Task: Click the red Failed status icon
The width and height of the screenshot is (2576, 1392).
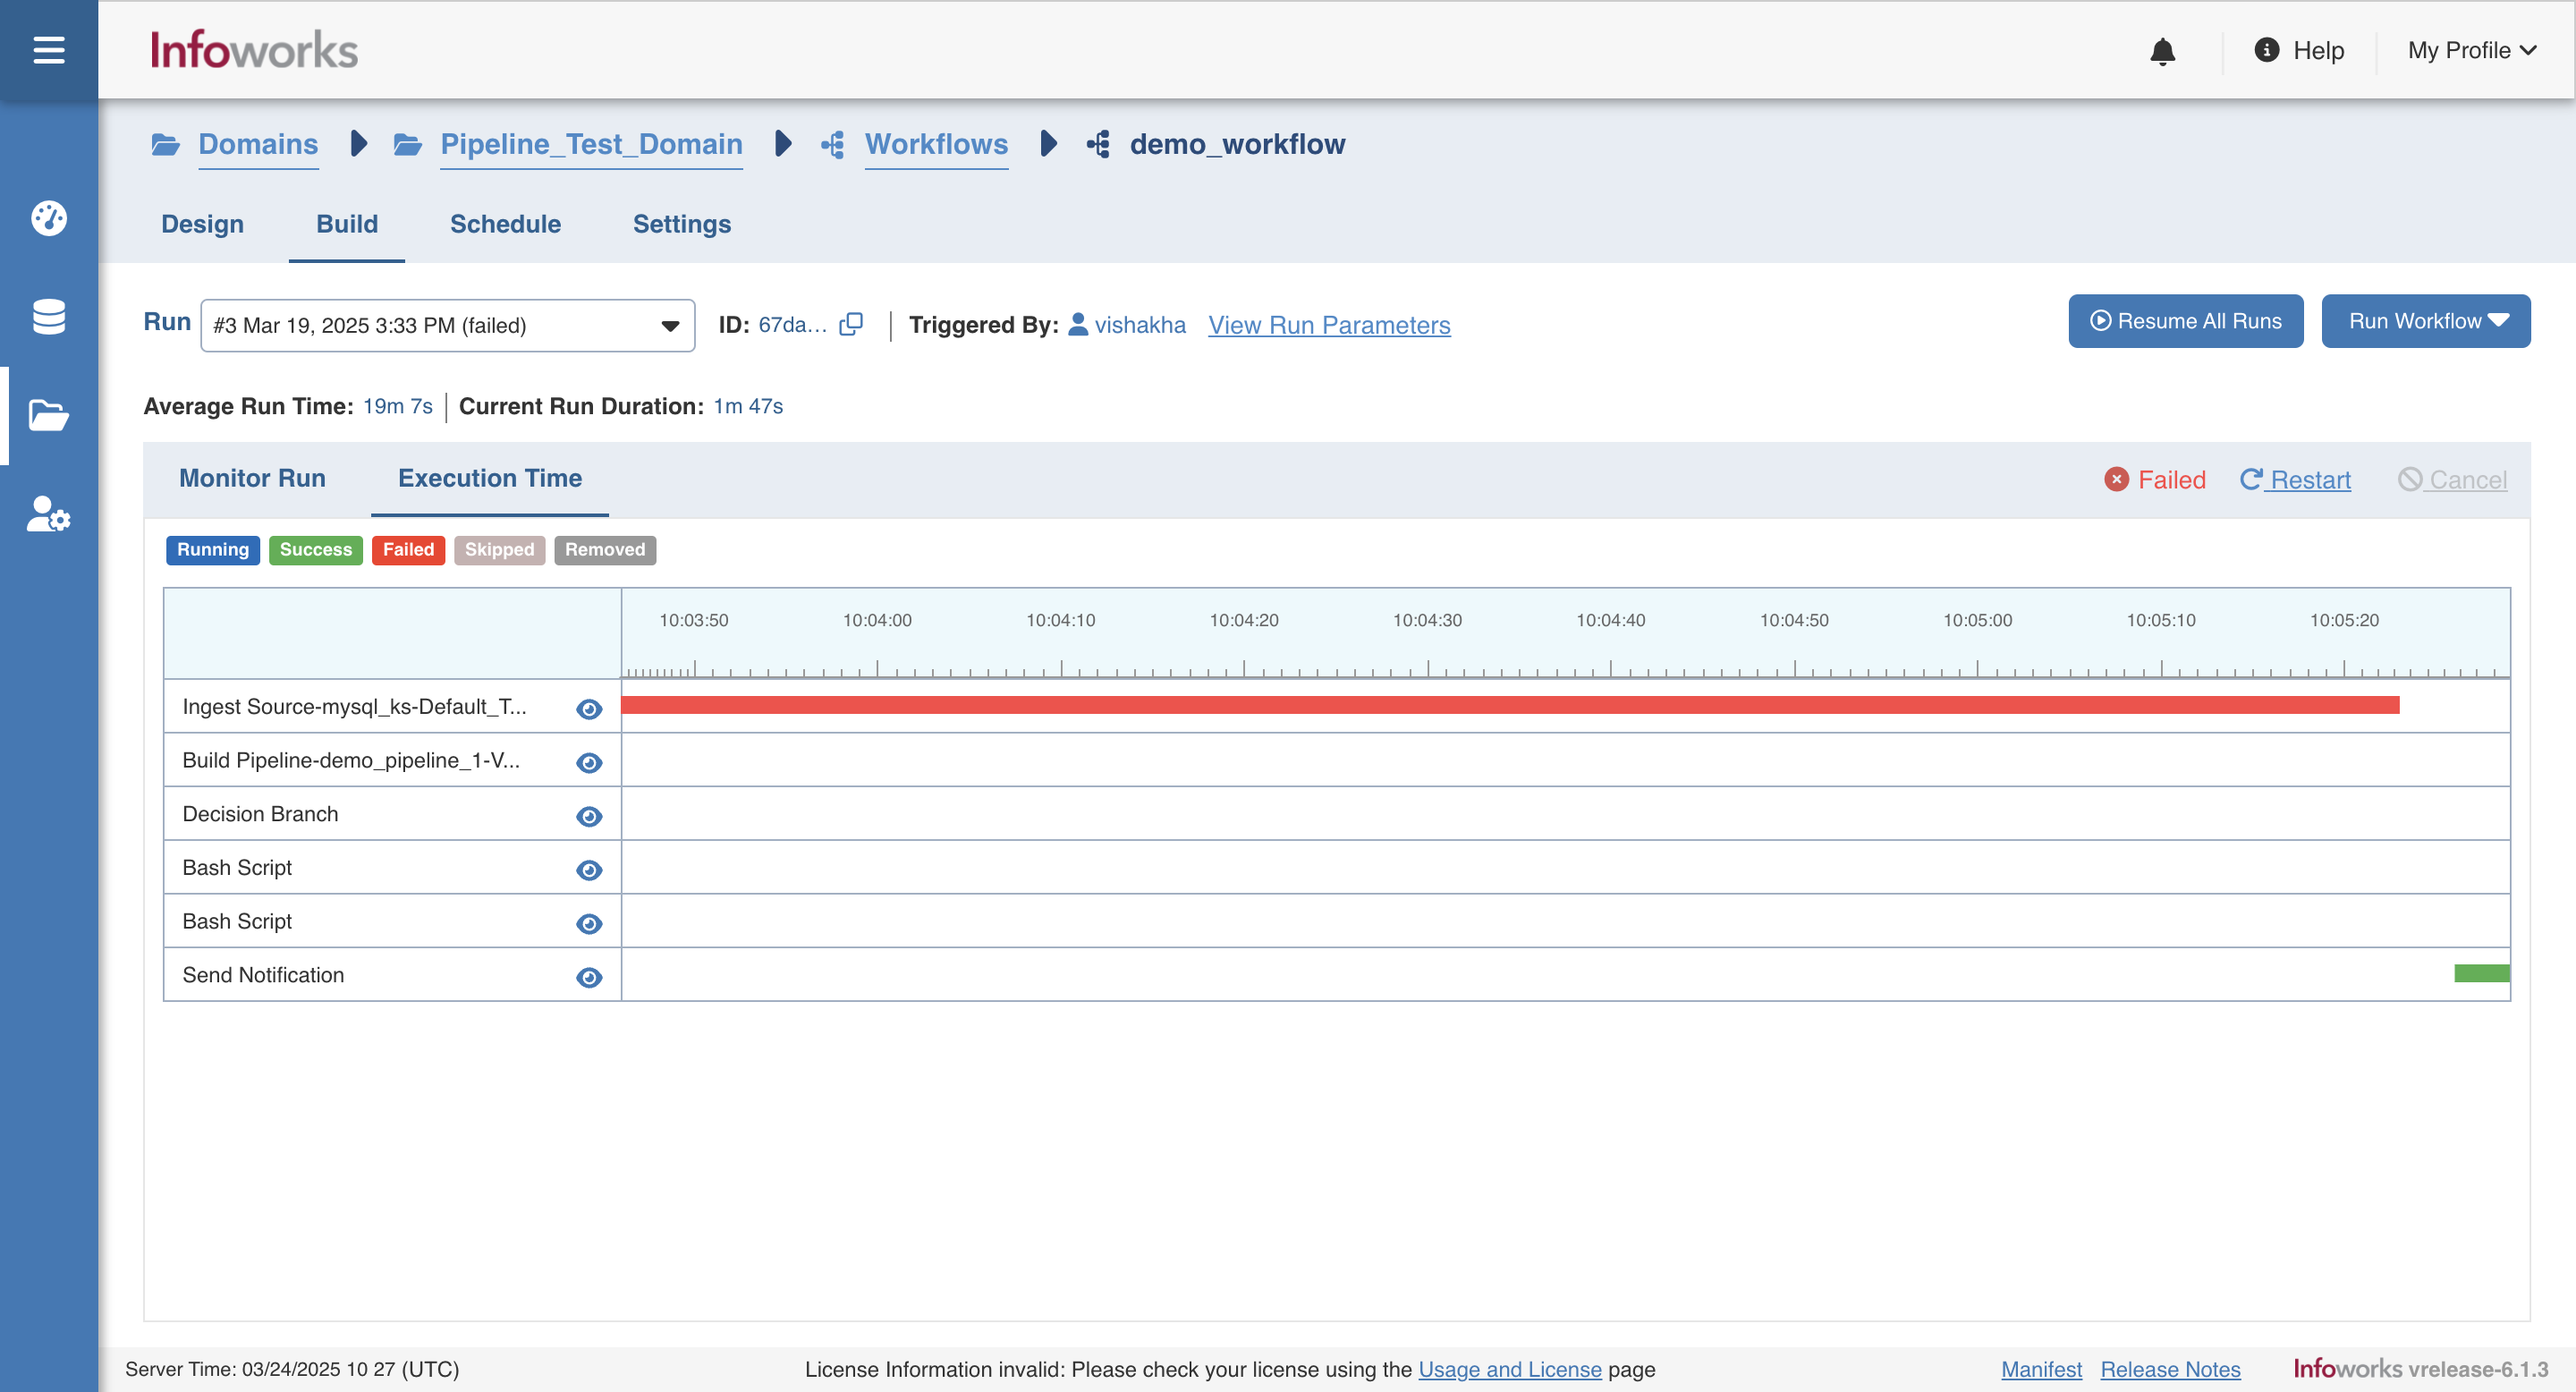Action: point(2116,480)
